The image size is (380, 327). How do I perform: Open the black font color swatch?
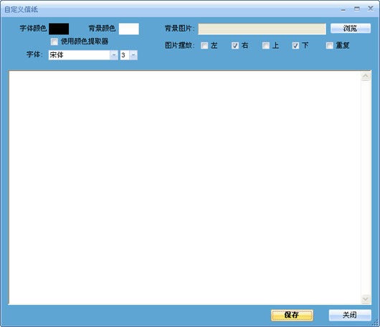(x=59, y=29)
